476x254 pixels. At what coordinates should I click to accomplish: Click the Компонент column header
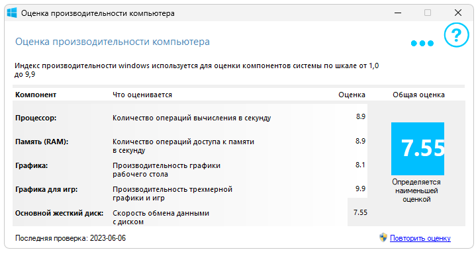click(x=36, y=95)
